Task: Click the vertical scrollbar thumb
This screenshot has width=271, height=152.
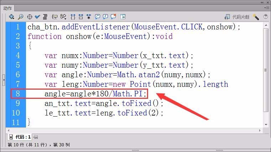Action: pyautogui.click(x=266, y=70)
